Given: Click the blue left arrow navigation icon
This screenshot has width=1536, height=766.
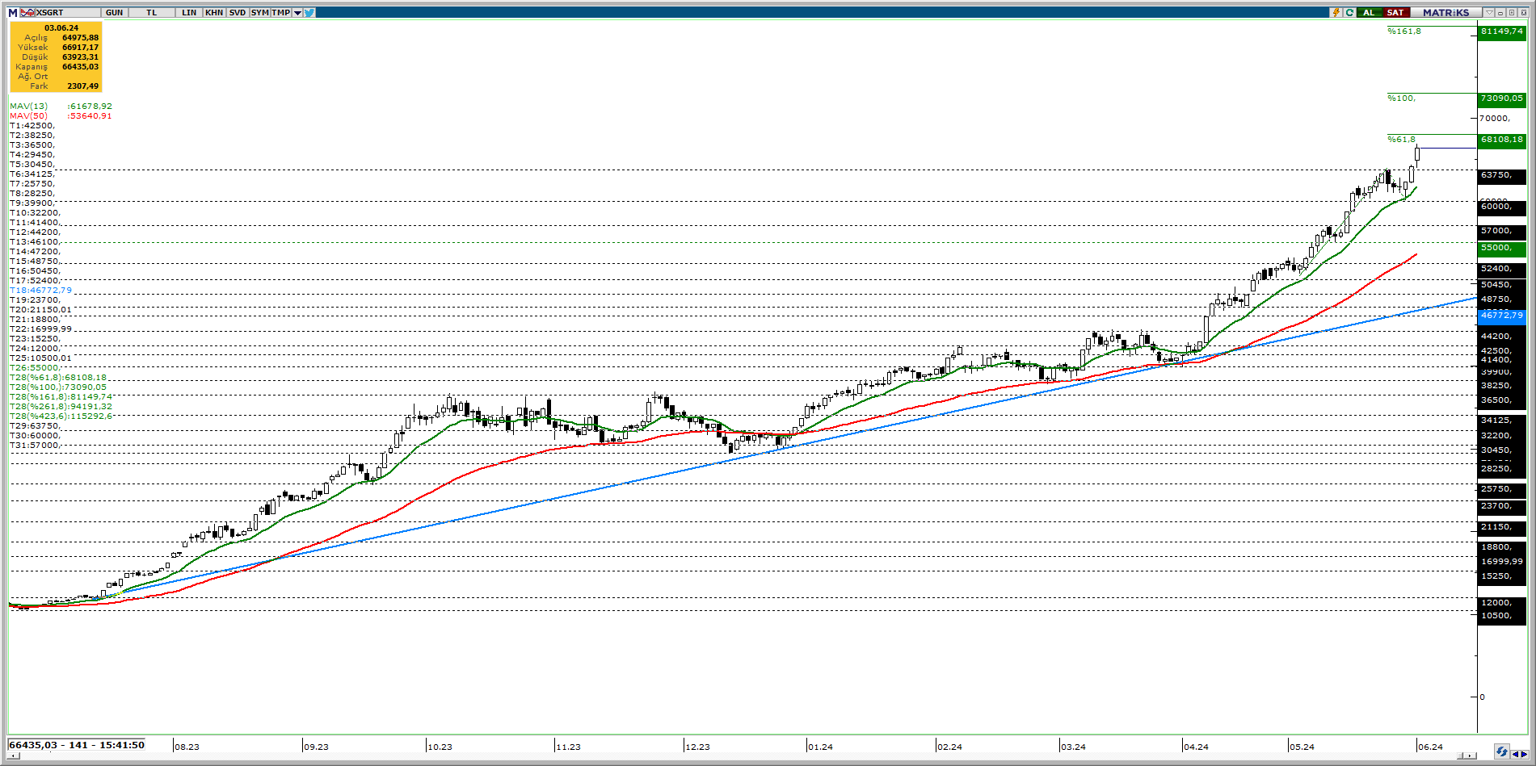Looking at the screenshot, I should pyautogui.click(x=1515, y=755).
